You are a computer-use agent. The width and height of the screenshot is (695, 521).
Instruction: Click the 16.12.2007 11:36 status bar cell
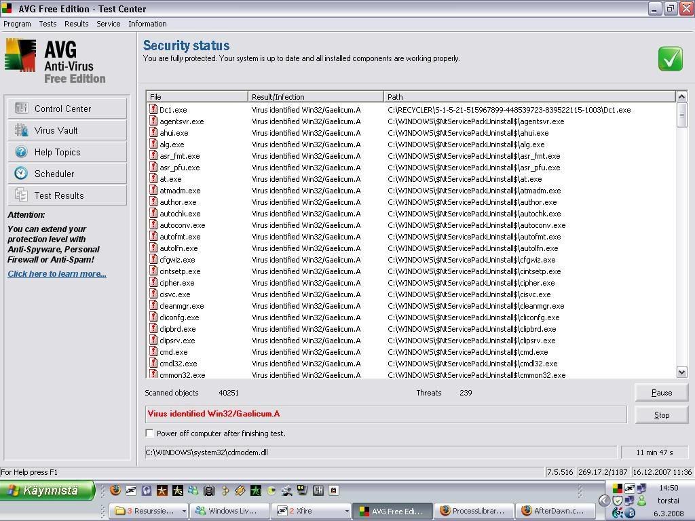point(662,472)
